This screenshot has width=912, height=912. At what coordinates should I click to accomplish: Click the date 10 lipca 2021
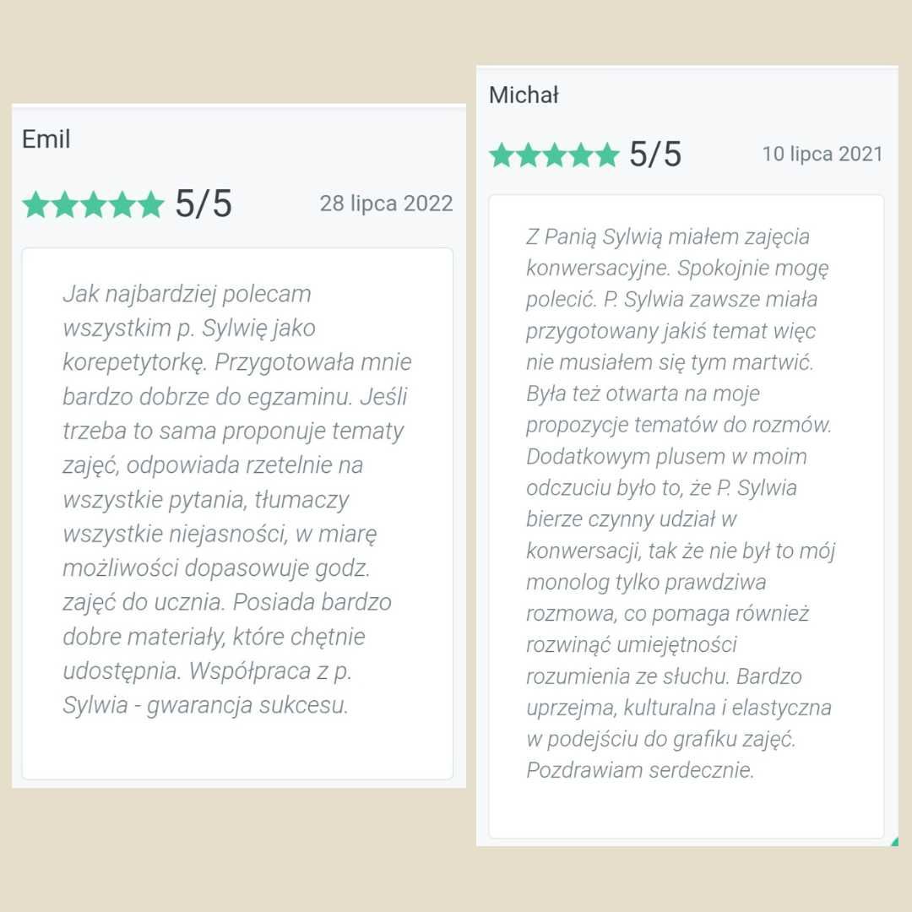[x=822, y=155]
